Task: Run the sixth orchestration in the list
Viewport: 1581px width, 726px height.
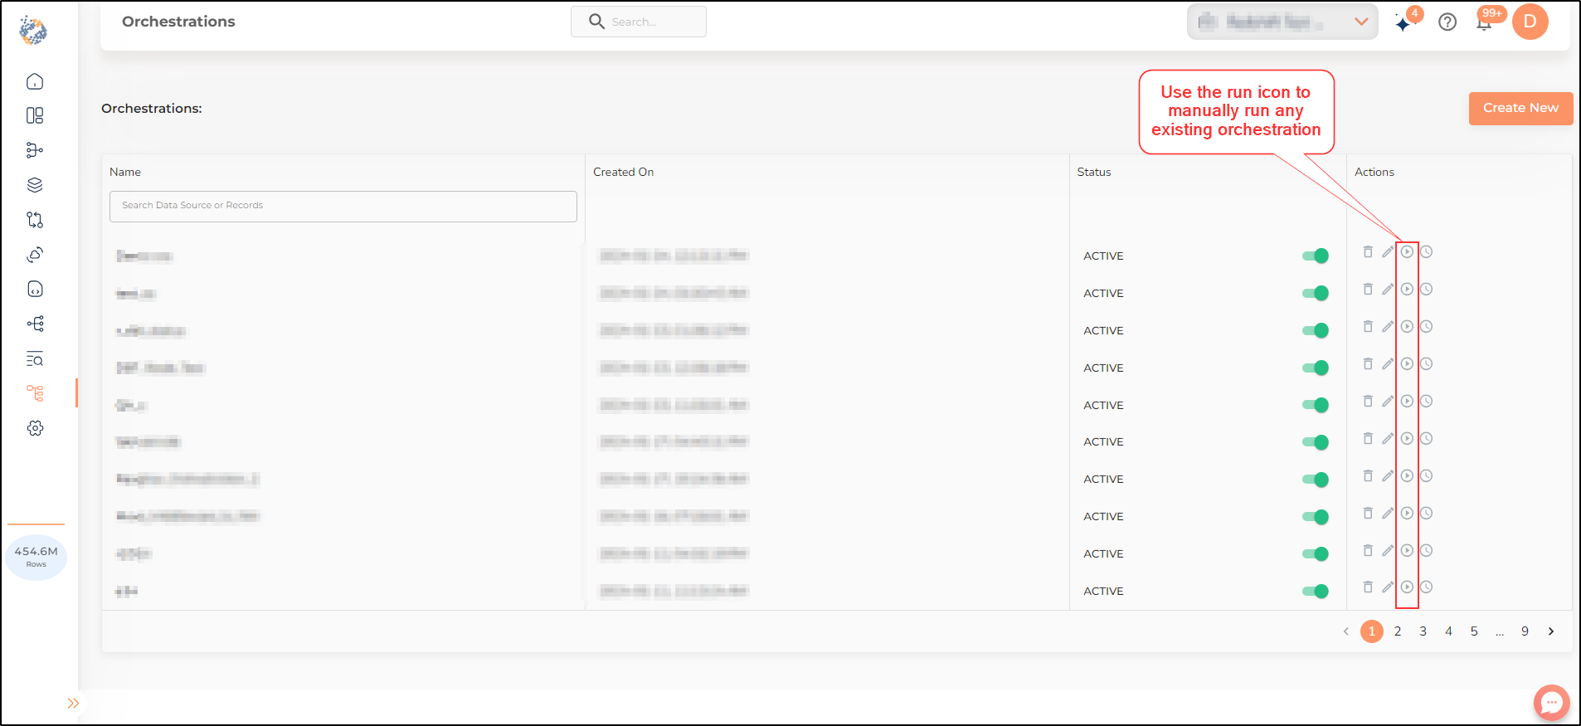Action: click(1407, 438)
